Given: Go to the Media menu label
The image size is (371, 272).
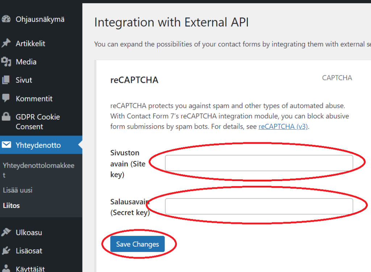Looking at the screenshot, I should point(26,62).
